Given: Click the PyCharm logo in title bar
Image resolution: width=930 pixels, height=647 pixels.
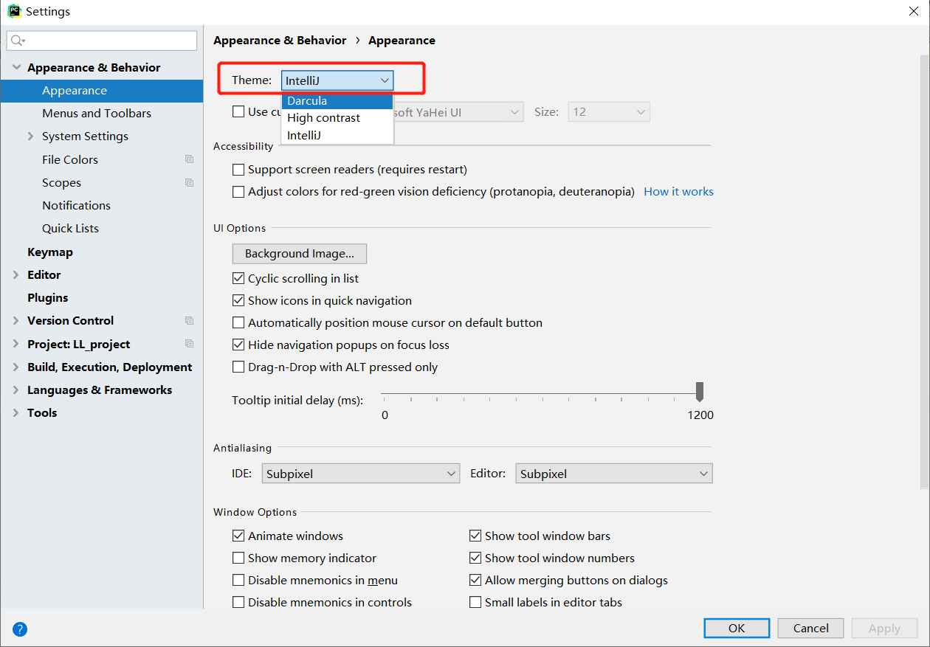Looking at the screenshot, I should (x=14, y=11).
